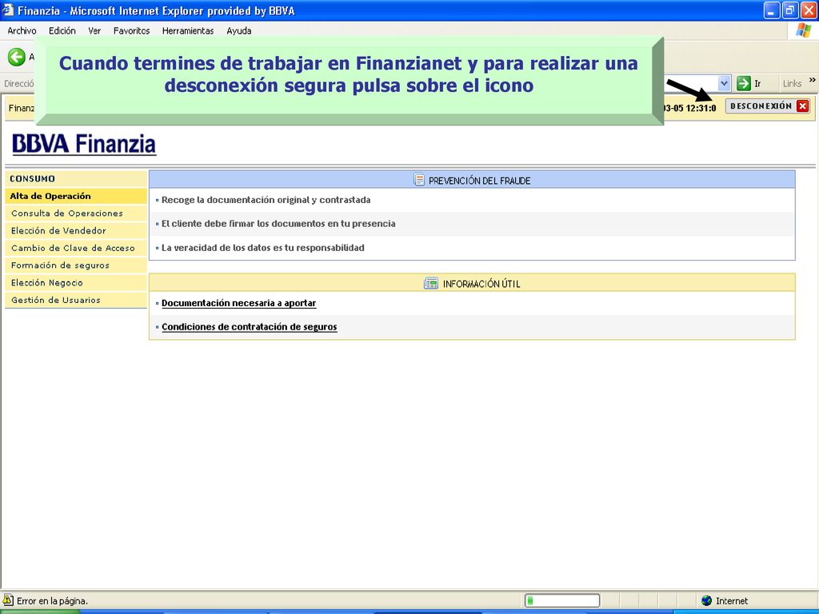Open the Ver menu
The width and height of the screenshot is (819, 614).
[x=94, y=31]
